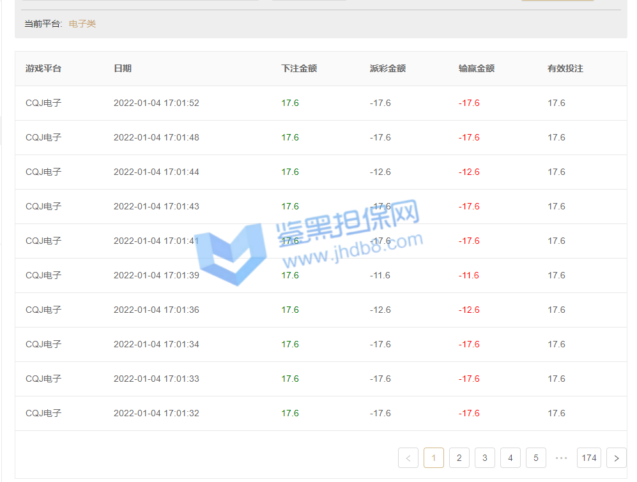Select the record with timestamp 17:01:44
The image size is (637, 482).
pos(157,172)
